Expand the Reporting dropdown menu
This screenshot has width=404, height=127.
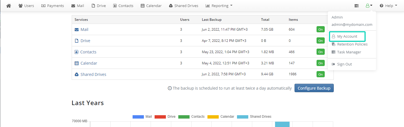219,6
